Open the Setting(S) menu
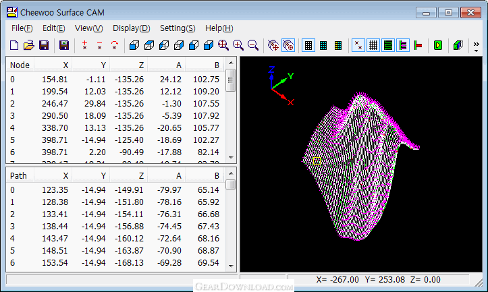 (x=178, y=28)
